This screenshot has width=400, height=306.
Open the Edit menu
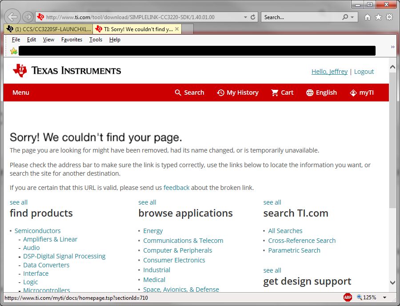32,40
